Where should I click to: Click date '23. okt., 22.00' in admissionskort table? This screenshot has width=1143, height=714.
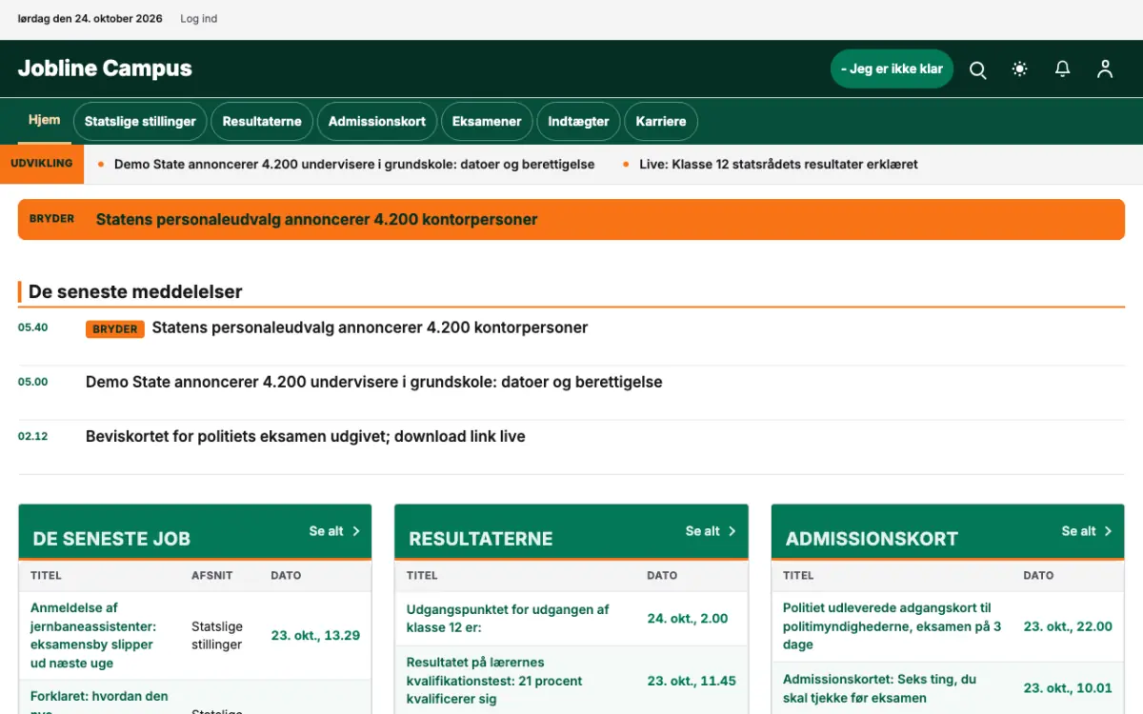(x=1068, y=626)
